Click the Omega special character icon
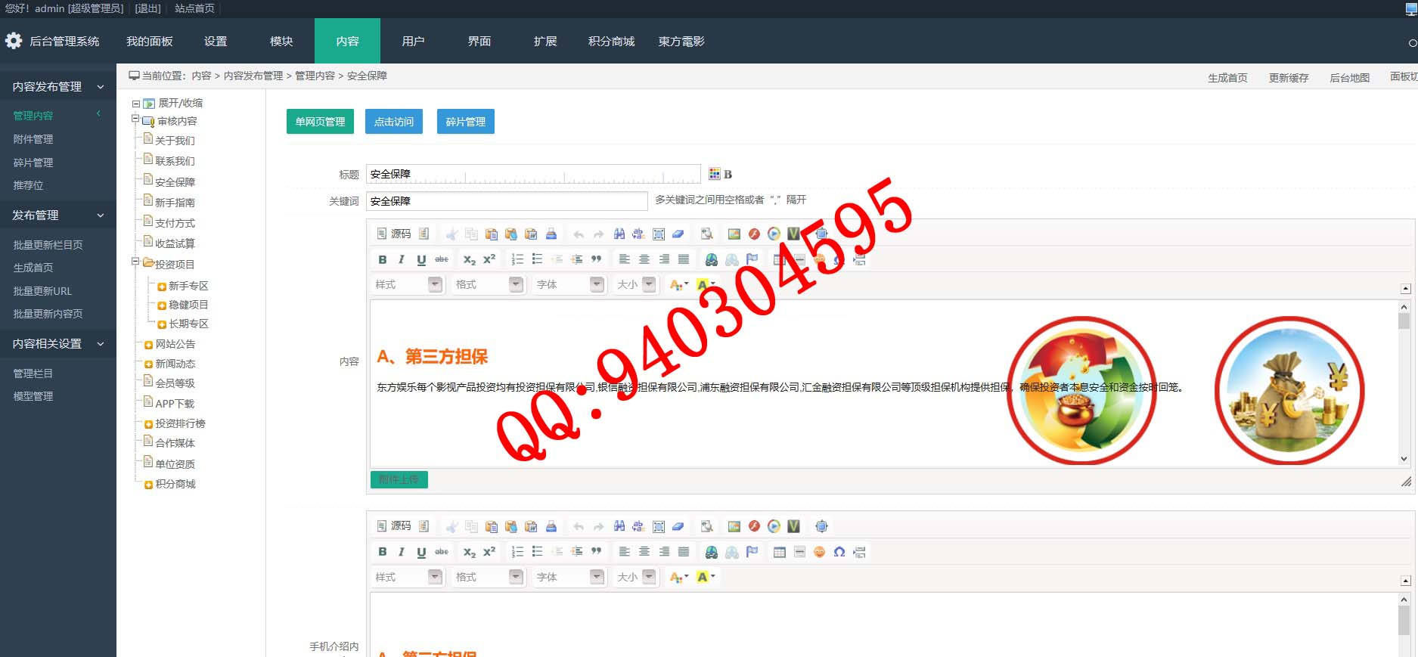This screenshot has width=1418, height=657. pos(839,552)
